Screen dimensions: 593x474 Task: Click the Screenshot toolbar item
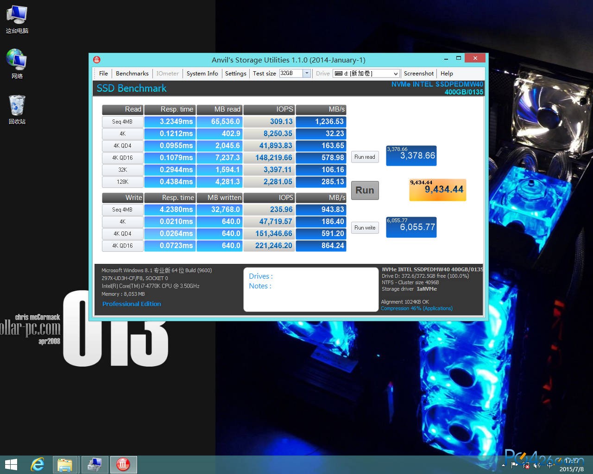tap(419, 73)
